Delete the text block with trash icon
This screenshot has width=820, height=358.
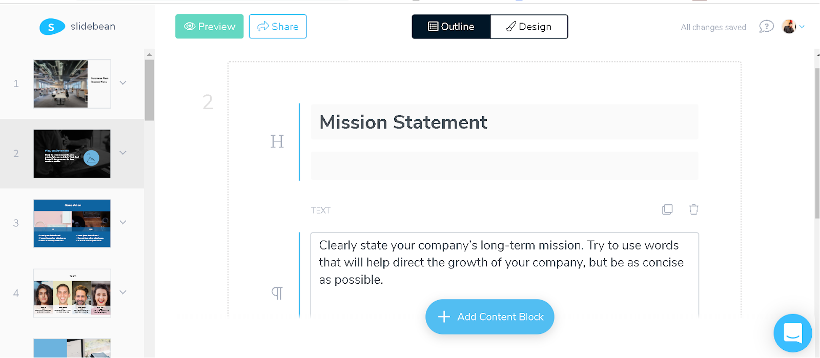click(x=693, y=209)
